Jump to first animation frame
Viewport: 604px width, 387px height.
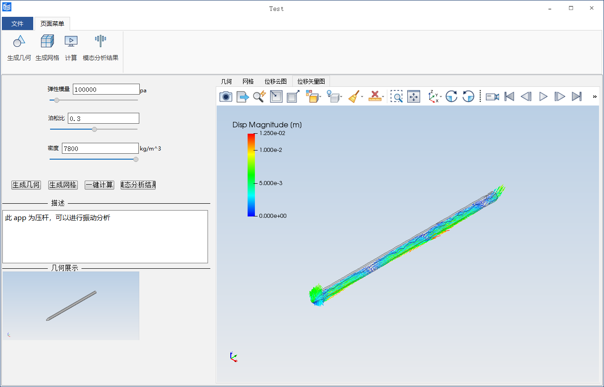[509, 96]
